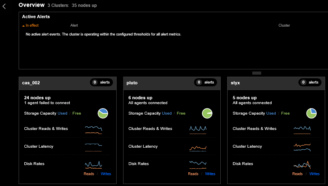328x186 pixels.
Task: Click Disk Rates label in pluto card
Action: pos(138,164)
